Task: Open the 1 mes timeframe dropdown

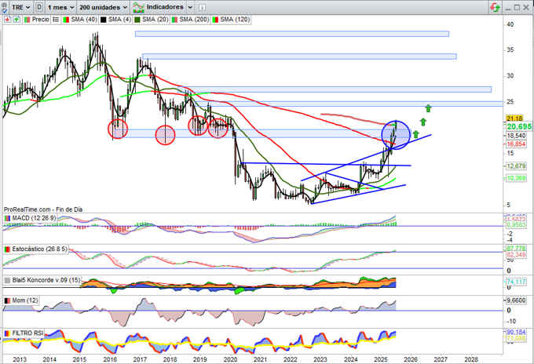Action: coord(60,7)
